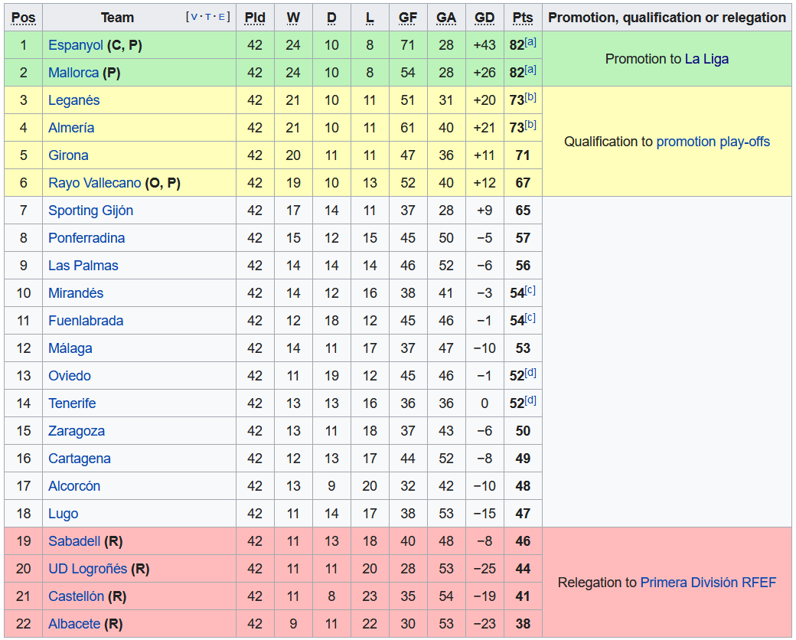Open footnote [d] beside Tenerife's points

point(530,401)
